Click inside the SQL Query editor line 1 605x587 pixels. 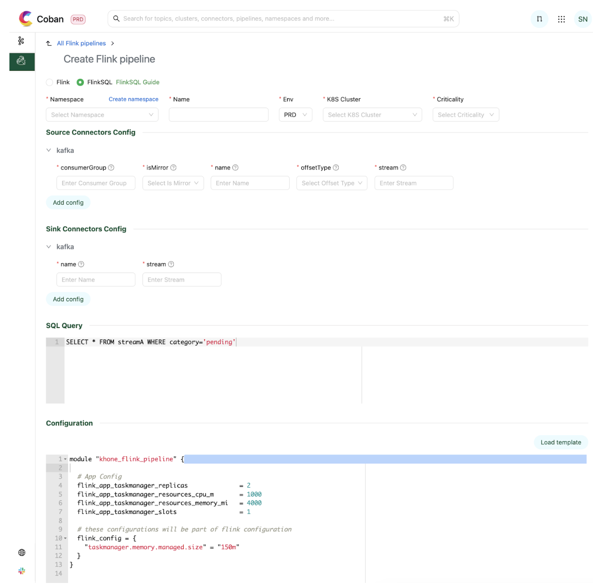[326, 342]
